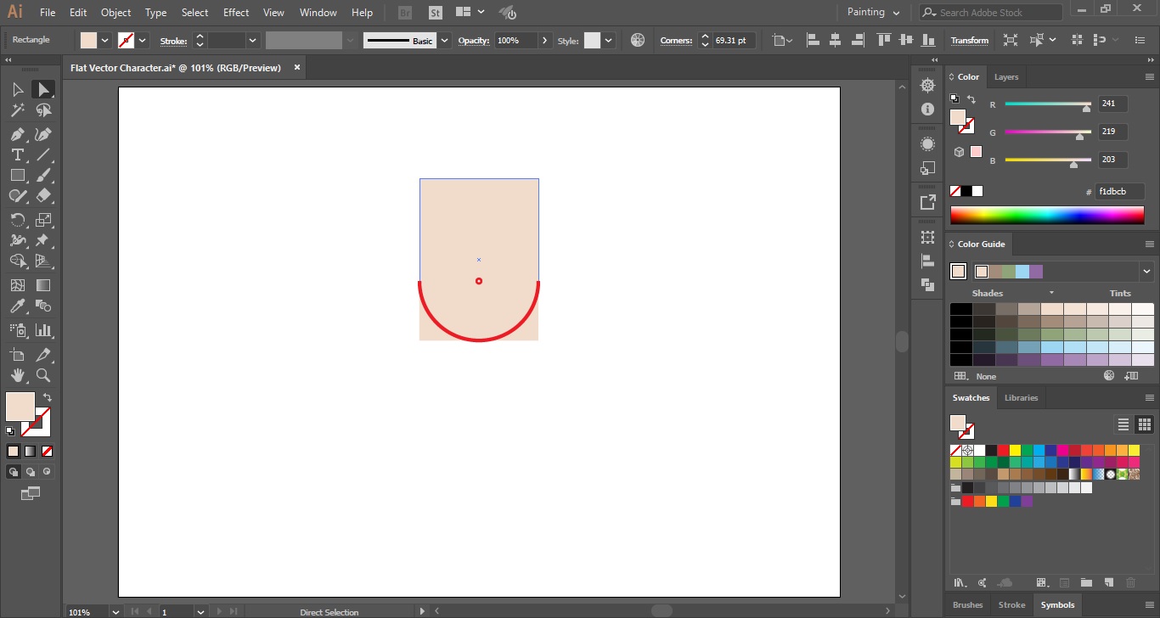
Task: Click the Transform link in the Control panel
Action: pos(969,40)
